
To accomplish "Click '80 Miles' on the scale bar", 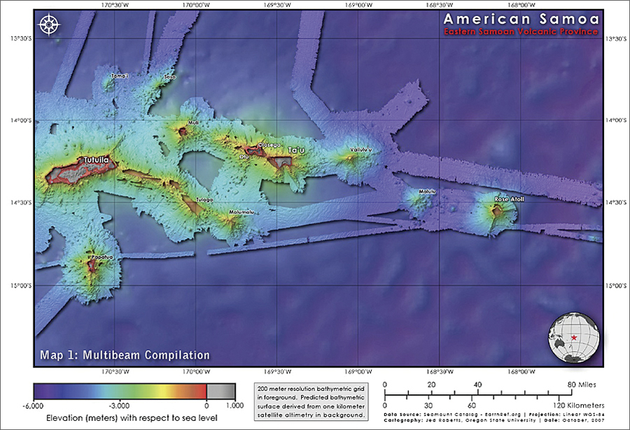I will pyautogui.click(x=582, y=385).
